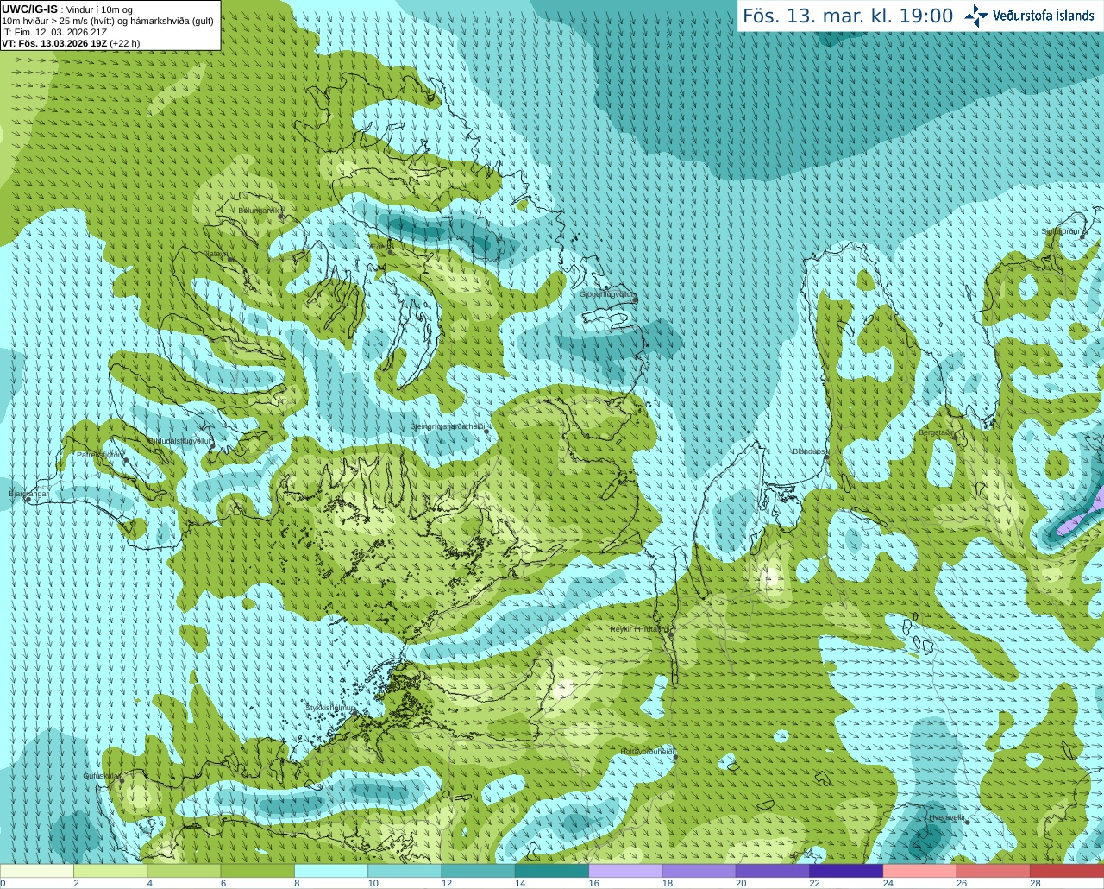Image resolution: width=1104 pixels, height=889 pixels.
Task: Click the Gufuskálar station label
Action: point(101,776)
